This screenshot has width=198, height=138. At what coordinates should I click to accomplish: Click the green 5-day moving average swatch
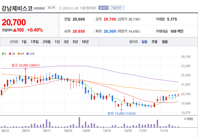pyautogui.click(x=3, y=54)
